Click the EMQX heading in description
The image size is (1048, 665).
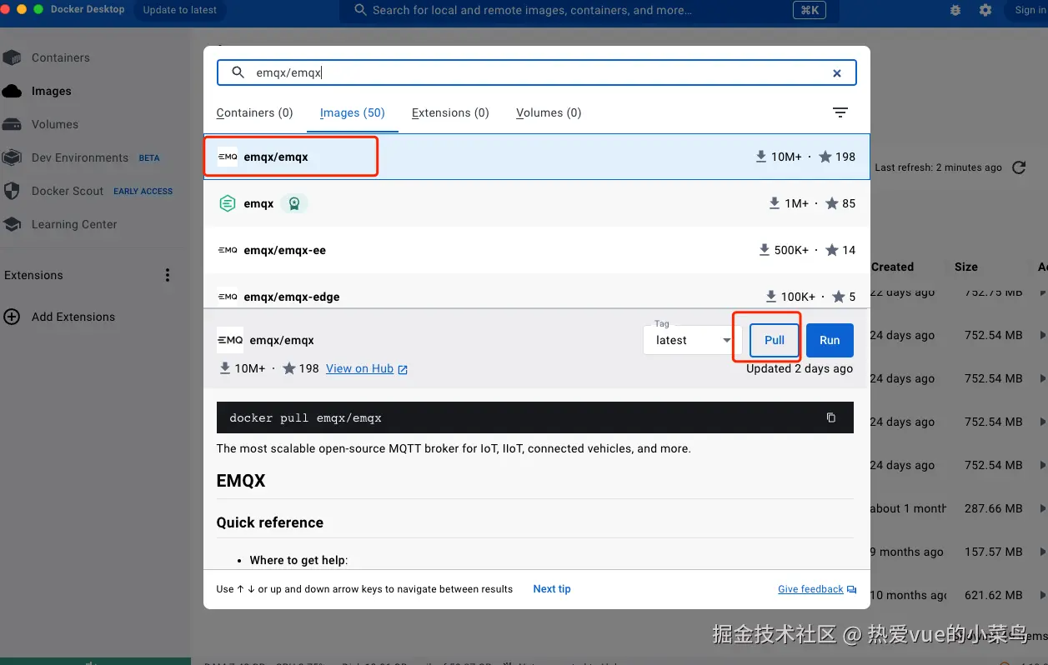point(241,481)
